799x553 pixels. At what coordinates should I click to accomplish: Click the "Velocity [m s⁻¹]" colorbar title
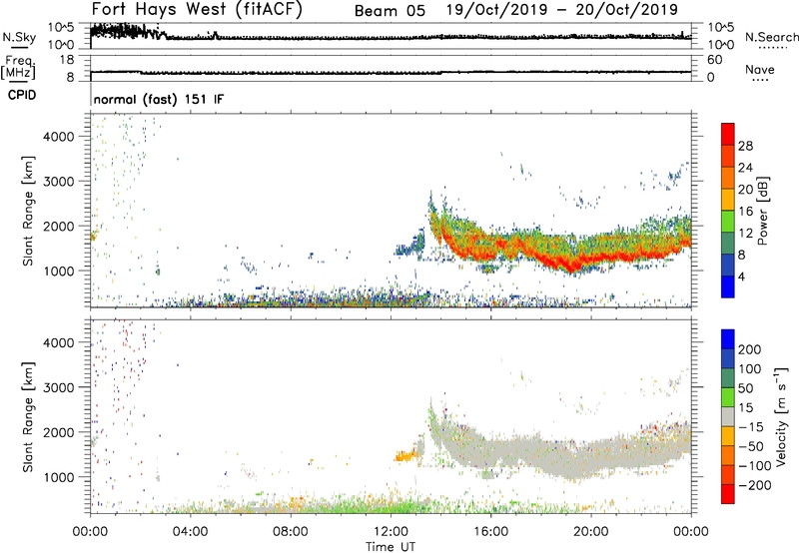[781, 416]
